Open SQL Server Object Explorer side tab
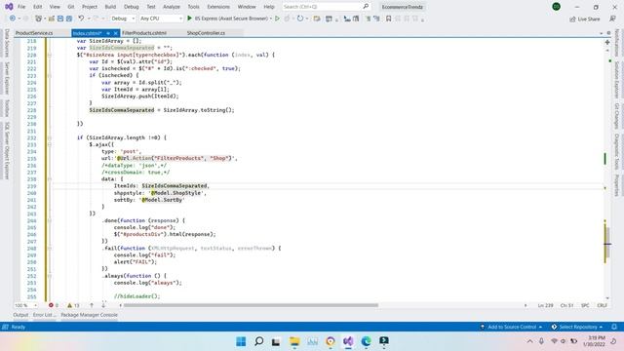Image resolution: width=624 pixels, height=351 pixels. pyautogui.click(x=7, y=150)
